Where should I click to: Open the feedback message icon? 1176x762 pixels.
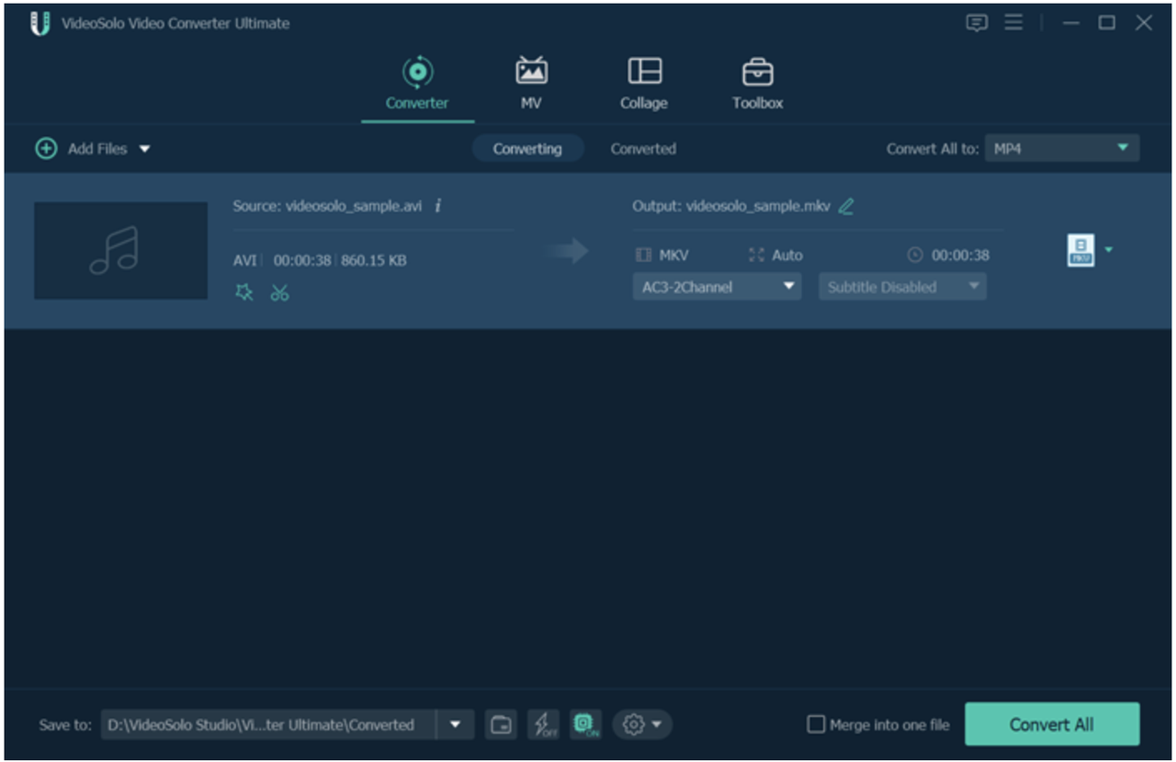click(977, 23)
